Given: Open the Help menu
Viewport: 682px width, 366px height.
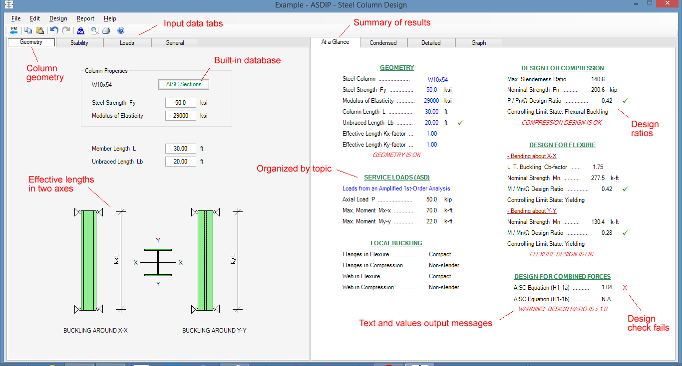Looking at the screenshot, I should coord(110,18).
